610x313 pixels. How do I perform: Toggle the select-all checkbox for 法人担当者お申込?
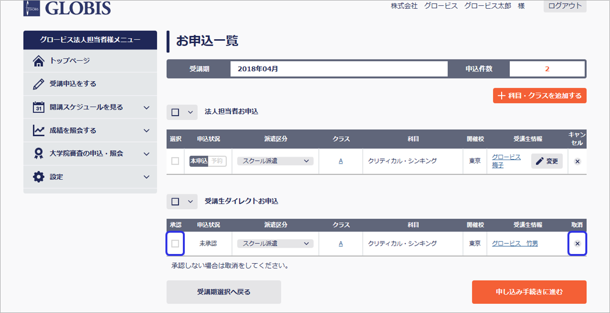click(x=175, y=112)
